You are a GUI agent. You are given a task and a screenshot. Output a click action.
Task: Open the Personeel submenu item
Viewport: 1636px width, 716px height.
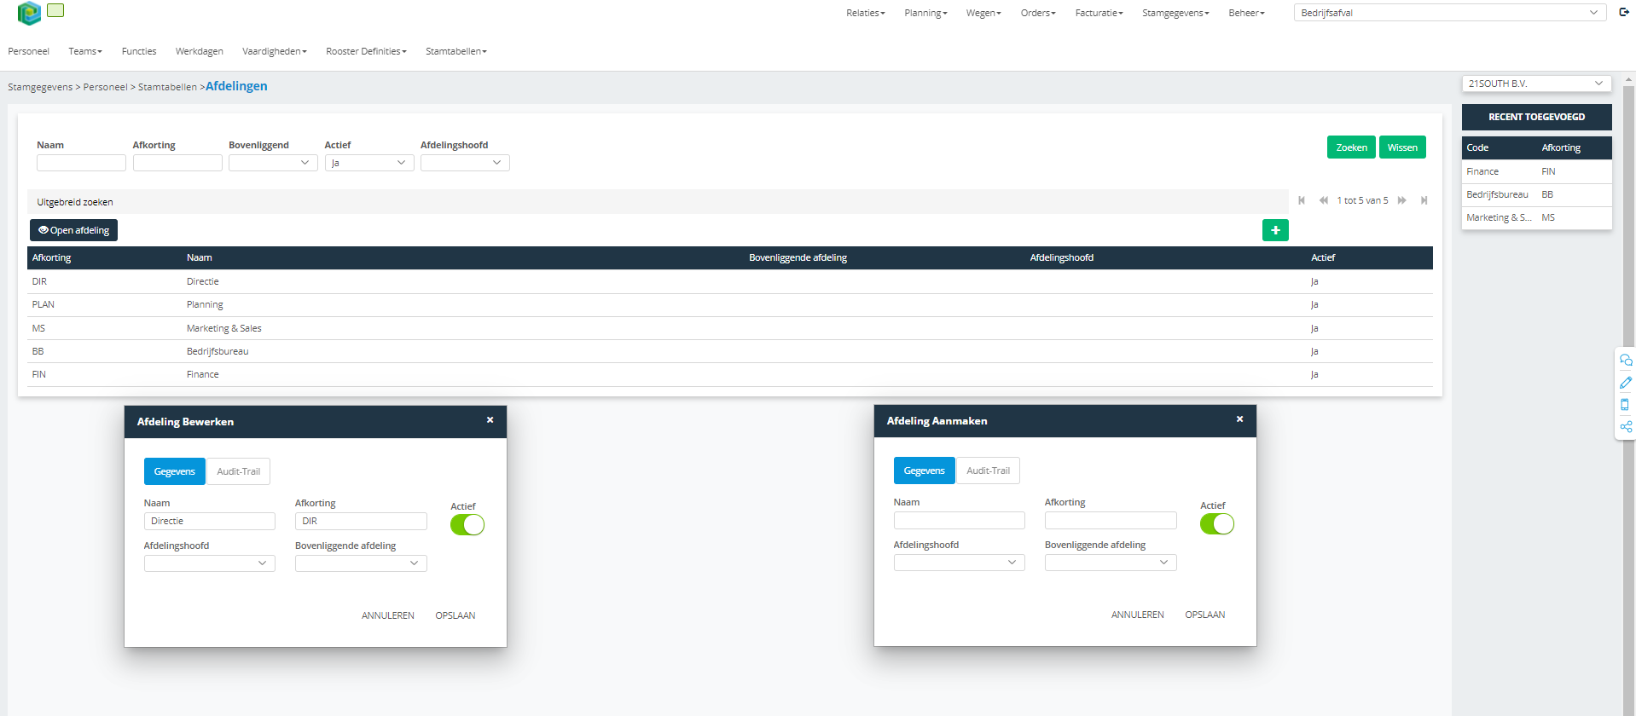click(x=29, y=51)
